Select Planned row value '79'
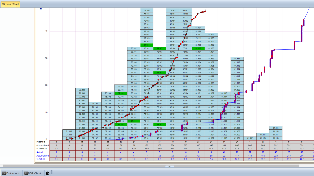Image resolution: width=314 pixels, height=176 pixels. [185, 142]
